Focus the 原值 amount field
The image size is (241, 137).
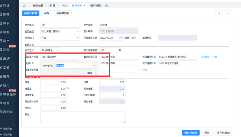[53, 82]
